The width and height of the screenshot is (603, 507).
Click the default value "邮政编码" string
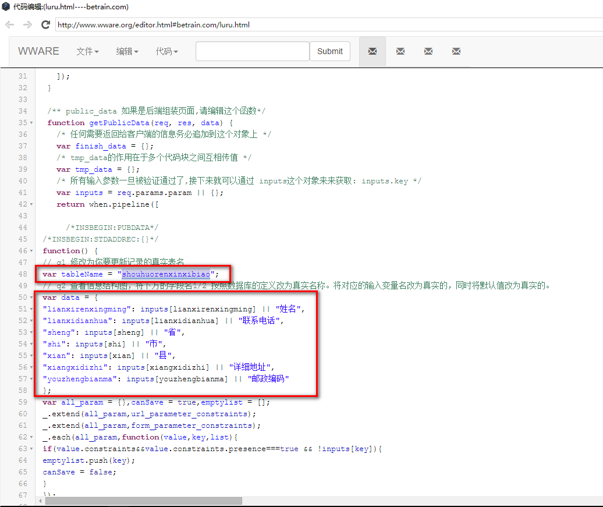[x=268, y=380]
